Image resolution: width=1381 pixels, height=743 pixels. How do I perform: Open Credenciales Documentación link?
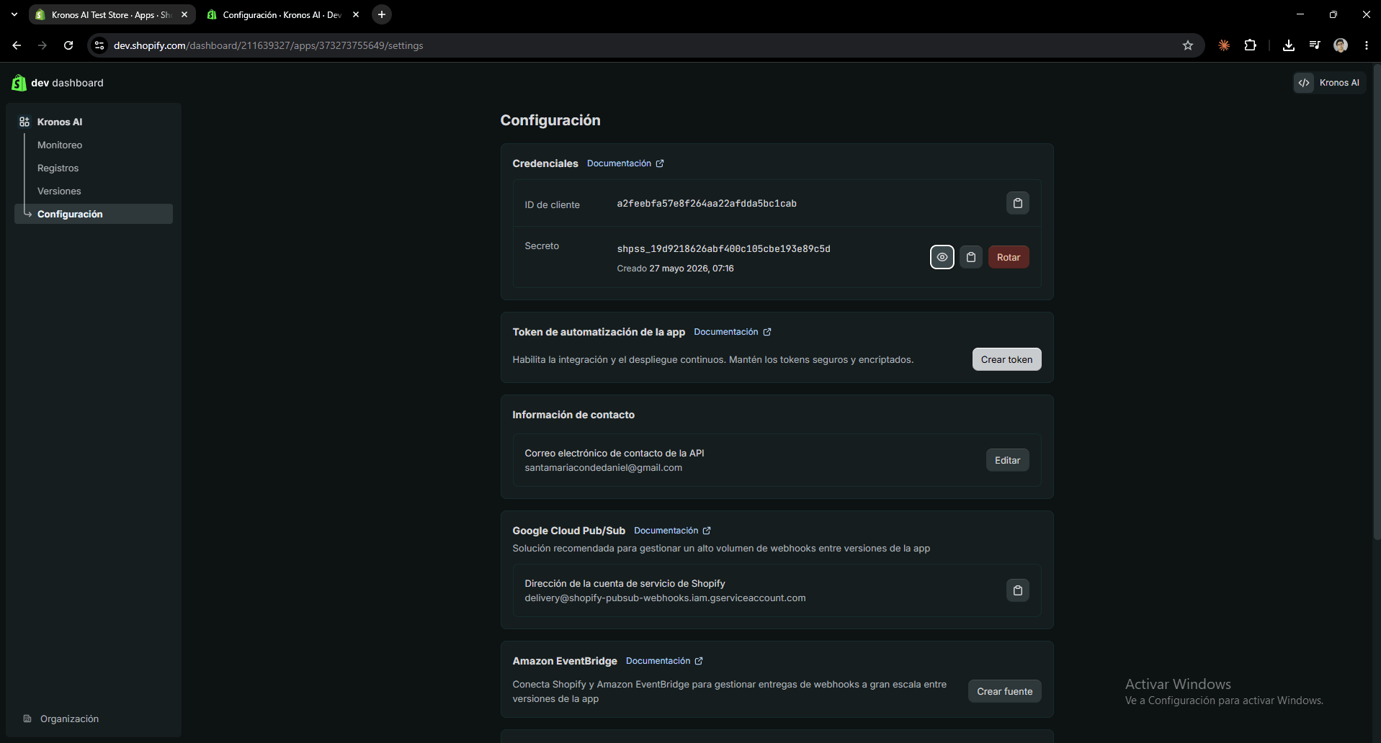[x=625, y=163]
